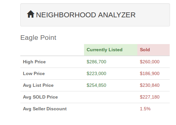Image resolution: width=176 pixels, height=125 pixels.
Task: Click the $260,000 sold high price
Action: pyautogui.click(x=150, y=62)
